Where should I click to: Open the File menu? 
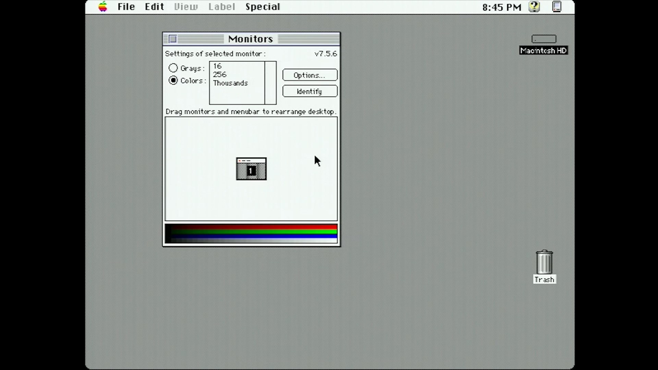pos(126,7)
